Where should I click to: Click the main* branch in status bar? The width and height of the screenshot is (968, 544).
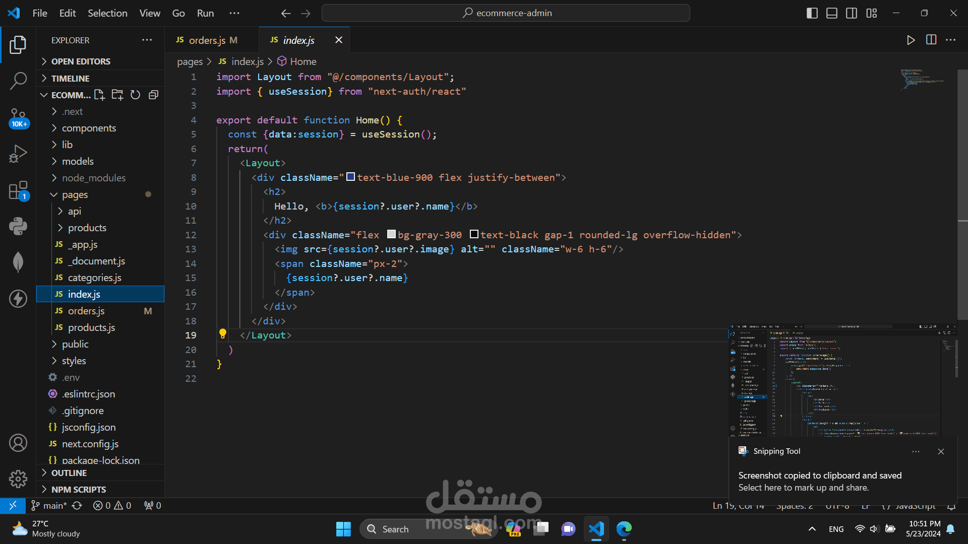pyautogui.click(x=49, y=505)
